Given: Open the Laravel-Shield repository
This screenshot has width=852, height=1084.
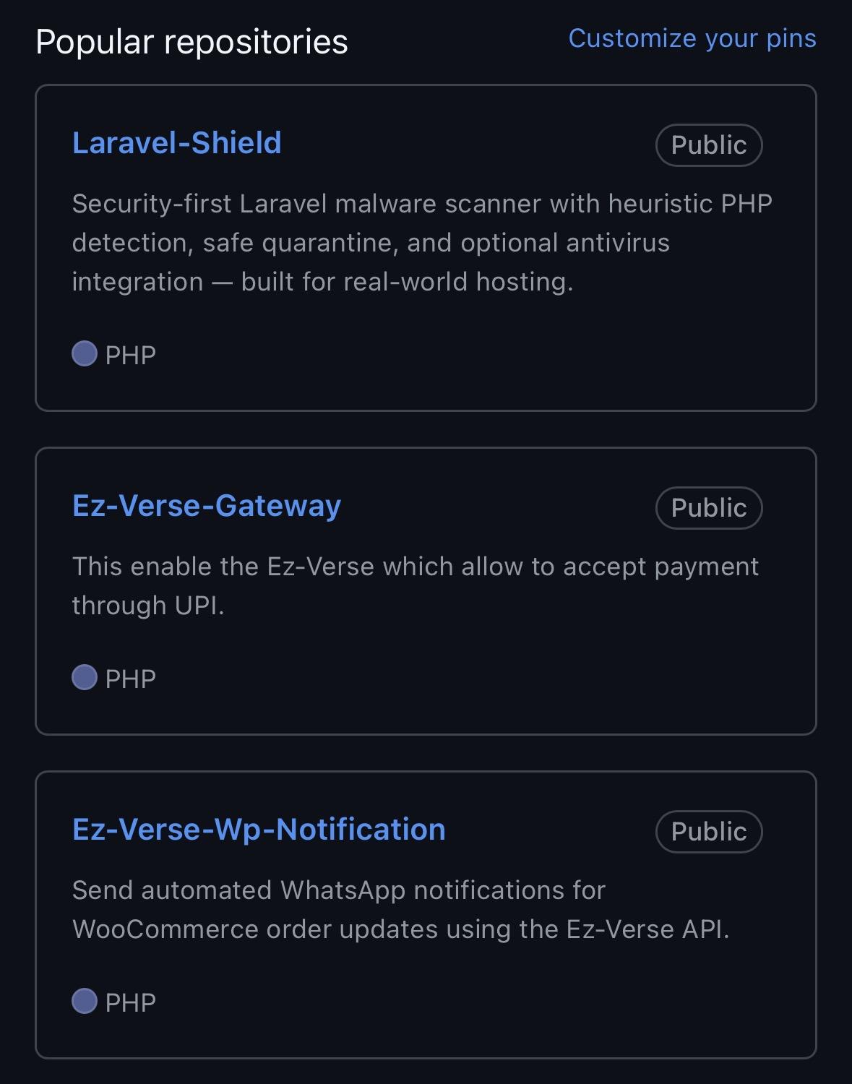Looking at the screenshot, I should click(x=177, y=143).
